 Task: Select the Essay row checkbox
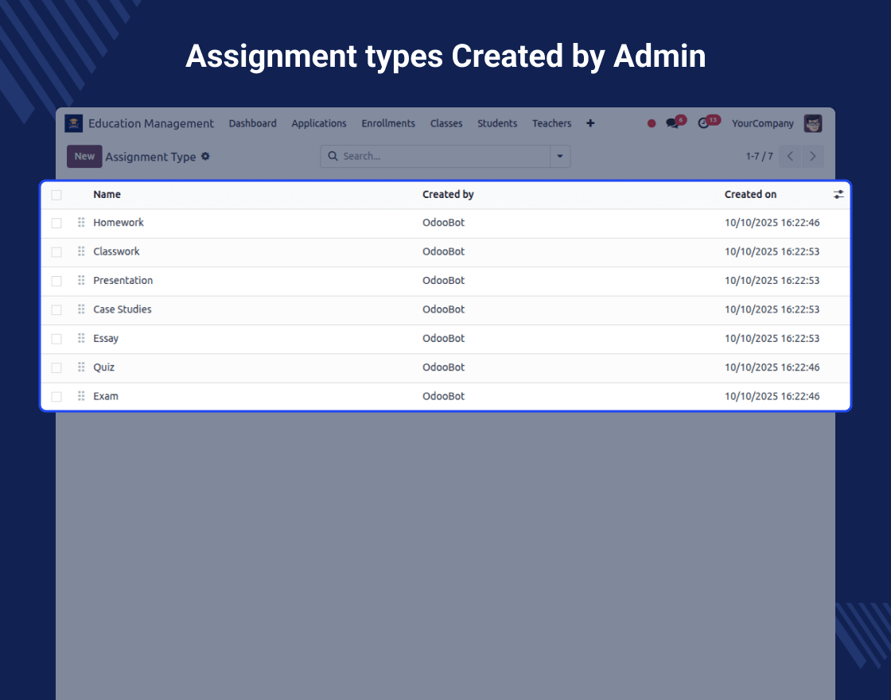[56, 339]
